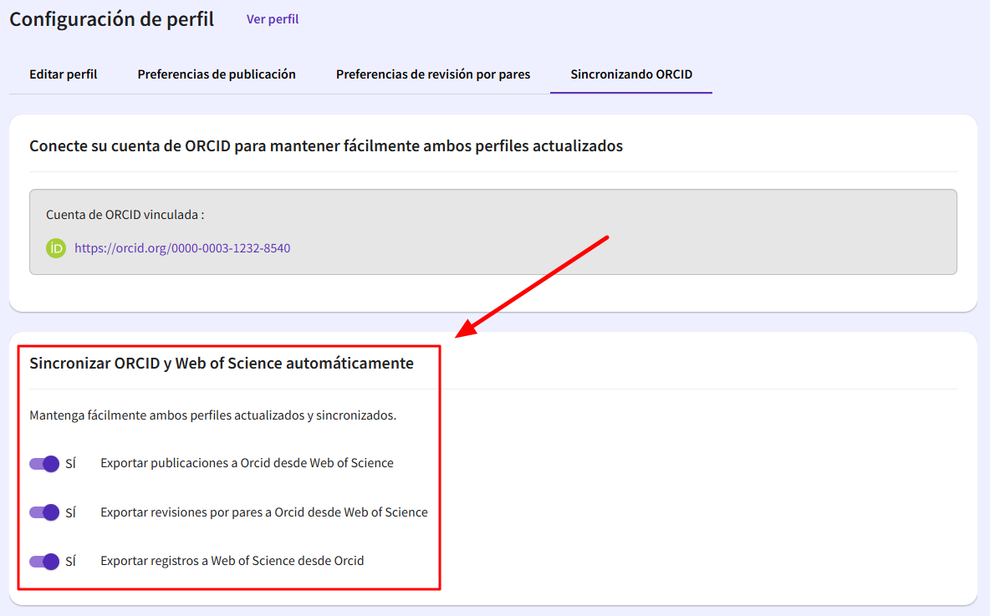Switch to the "Editar perfil" tab
Image resolution: width=990 pixels, height=616 pixels.
64,74
